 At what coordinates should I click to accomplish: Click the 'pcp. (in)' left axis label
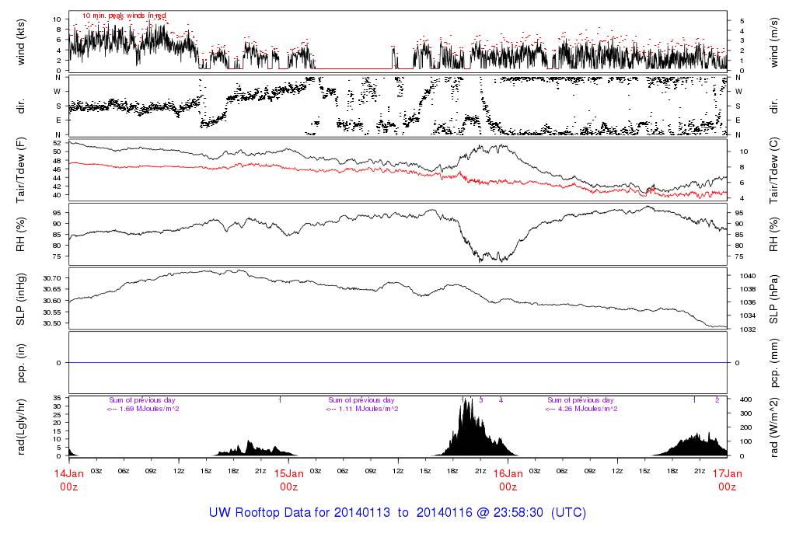click(x=22, y=363)
